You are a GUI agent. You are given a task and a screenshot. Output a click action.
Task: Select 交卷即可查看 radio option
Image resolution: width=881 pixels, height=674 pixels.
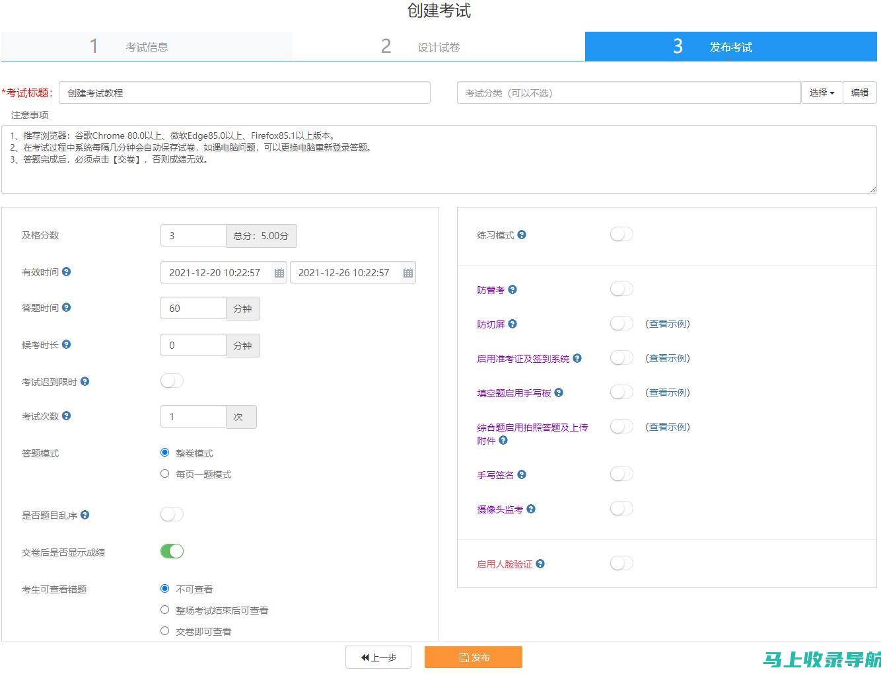coord(164,631)
